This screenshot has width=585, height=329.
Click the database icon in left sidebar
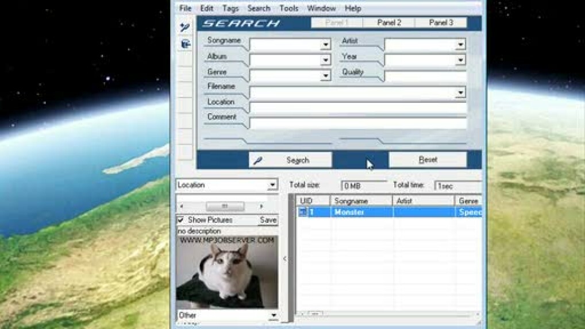184,44
